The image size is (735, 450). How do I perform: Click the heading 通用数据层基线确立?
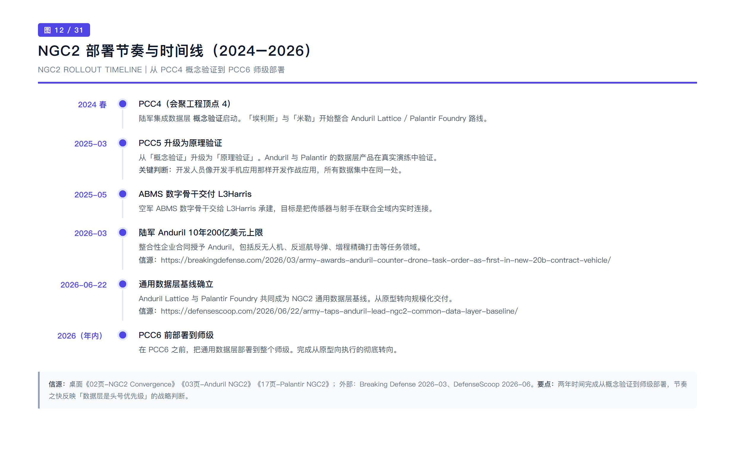[x=176, y=284]
